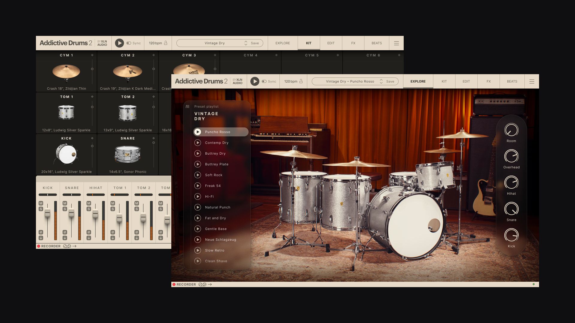The height and width of the screenshot is (323, 575).
Task: Click the Play button to preview preset
Action: coord(197,132)
